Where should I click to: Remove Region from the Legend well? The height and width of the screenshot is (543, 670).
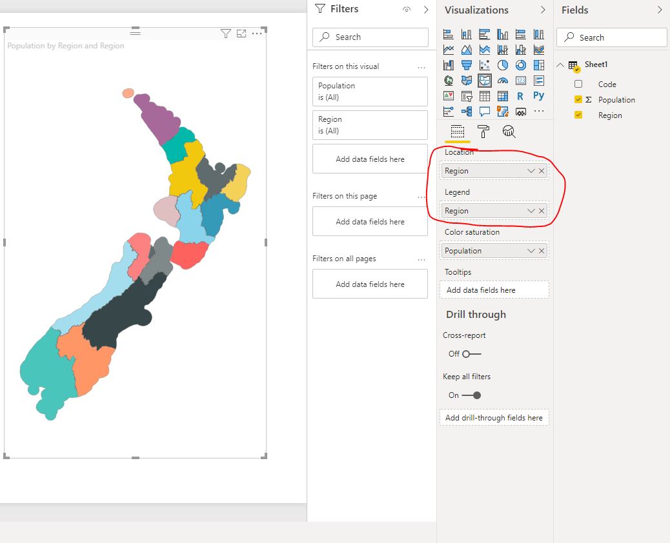click(542, 211)
